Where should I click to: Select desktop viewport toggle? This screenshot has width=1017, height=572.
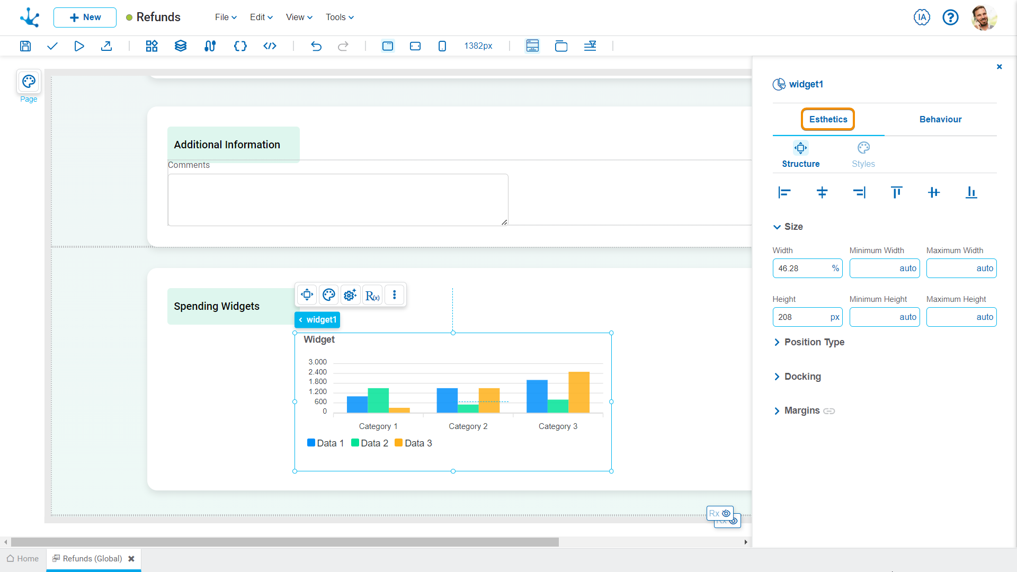point(388,46)
